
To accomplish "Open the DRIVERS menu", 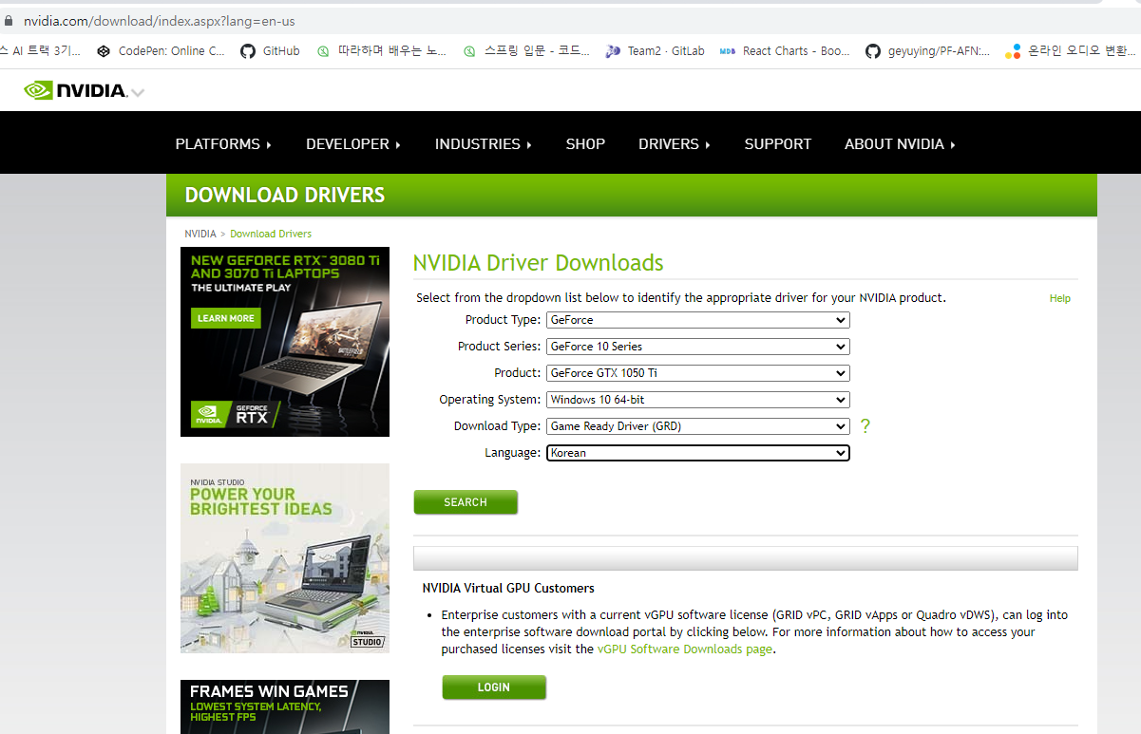I will 675,144.
